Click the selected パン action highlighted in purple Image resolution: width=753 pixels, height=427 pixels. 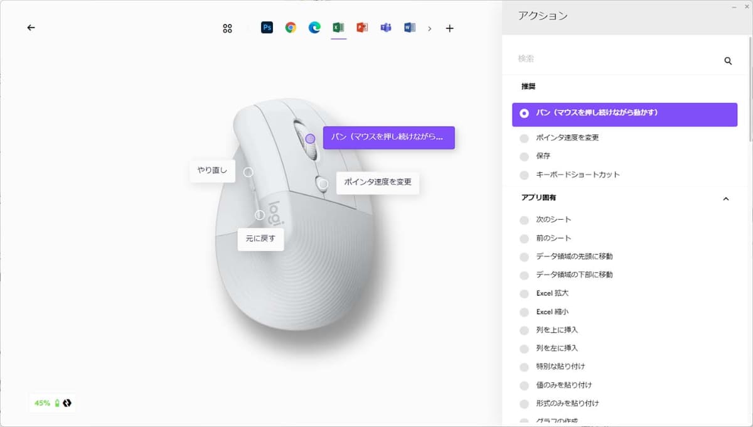click(624, 114)
